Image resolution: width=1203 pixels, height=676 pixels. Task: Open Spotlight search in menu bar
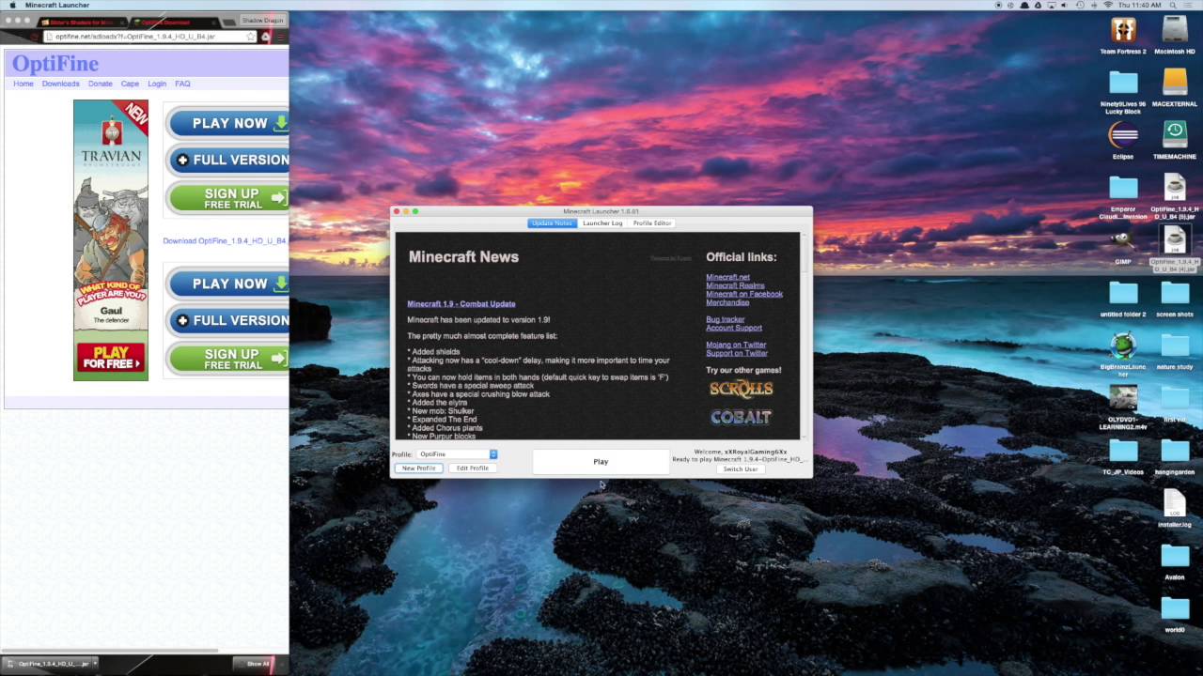tap(1173, 5)
